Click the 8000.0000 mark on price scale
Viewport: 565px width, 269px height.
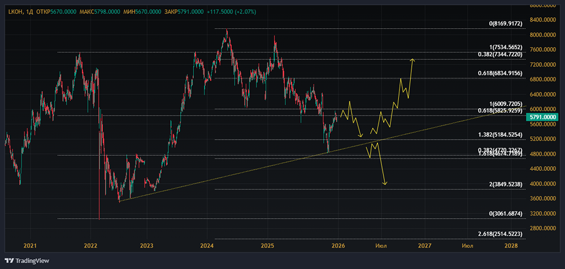(543, 35)
